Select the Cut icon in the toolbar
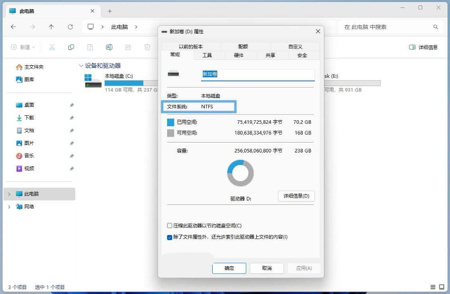 point(52,47)
